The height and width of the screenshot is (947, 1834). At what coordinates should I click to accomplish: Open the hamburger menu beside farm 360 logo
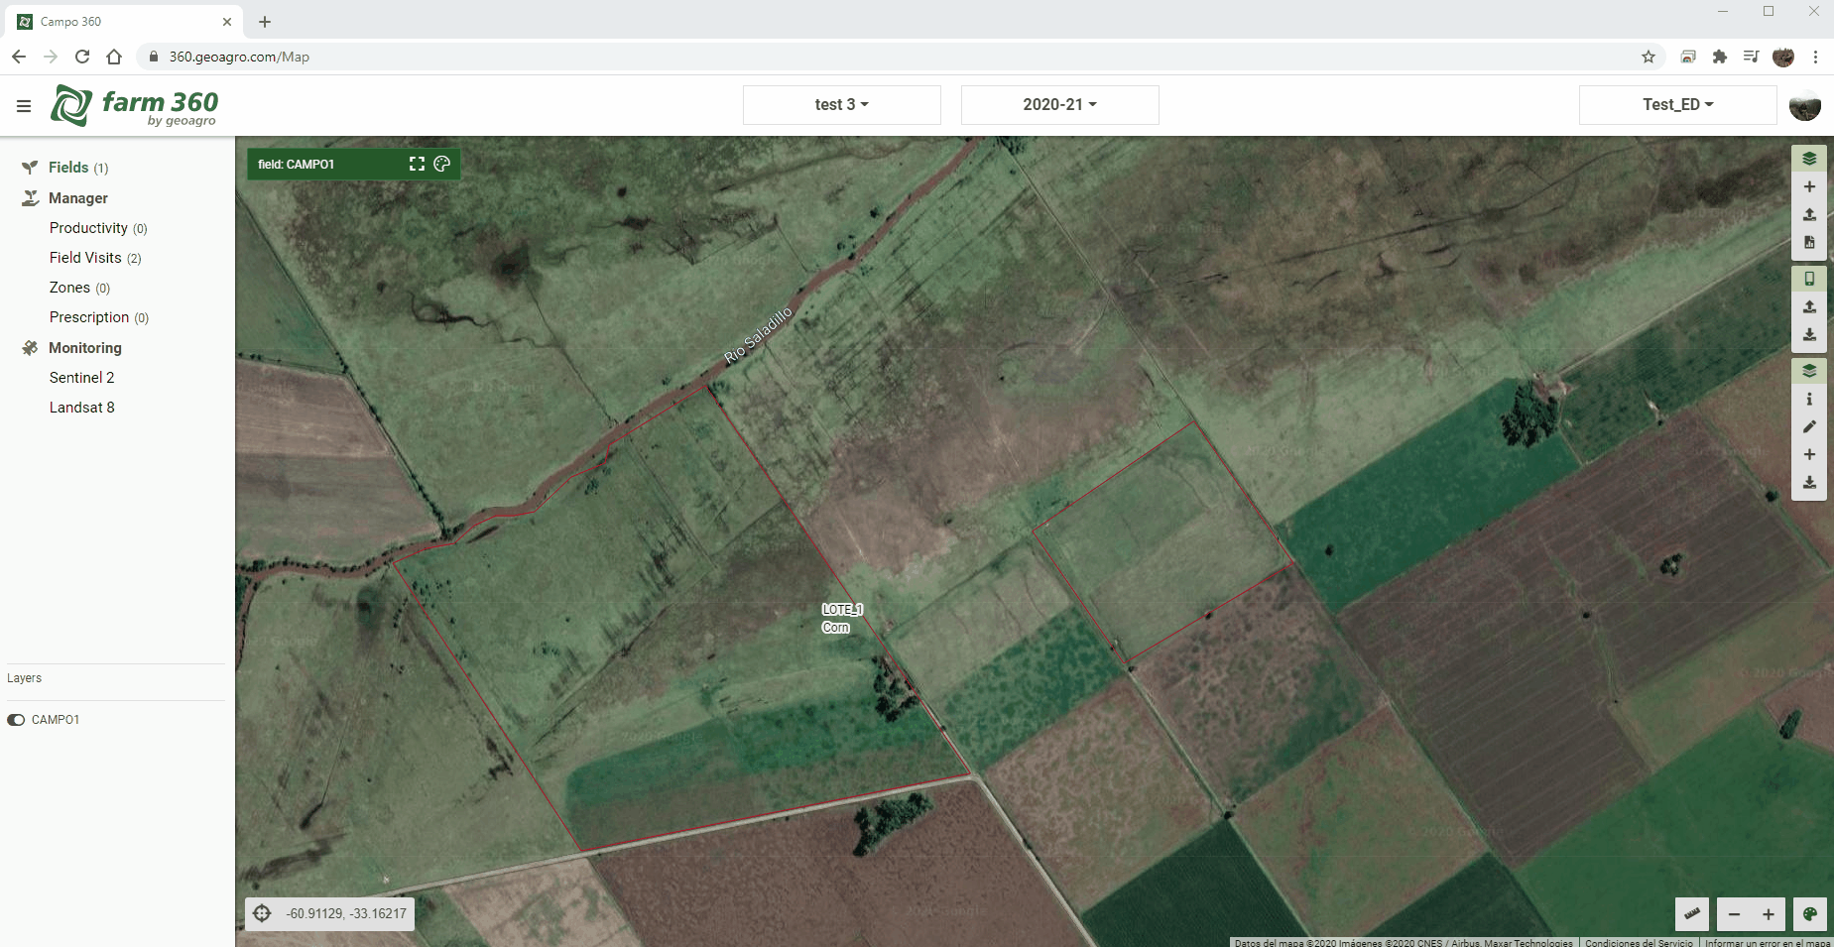24,105
